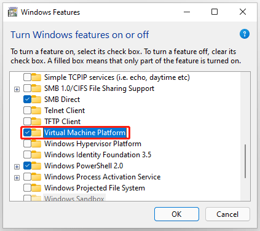Enable the Windows Projected File System checkbox
The height and width of the screenshot is (231, 260).
click(27, 188)
